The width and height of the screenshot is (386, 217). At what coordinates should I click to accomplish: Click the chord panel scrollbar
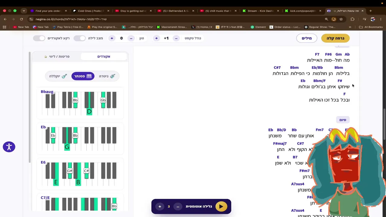(30, 107)
